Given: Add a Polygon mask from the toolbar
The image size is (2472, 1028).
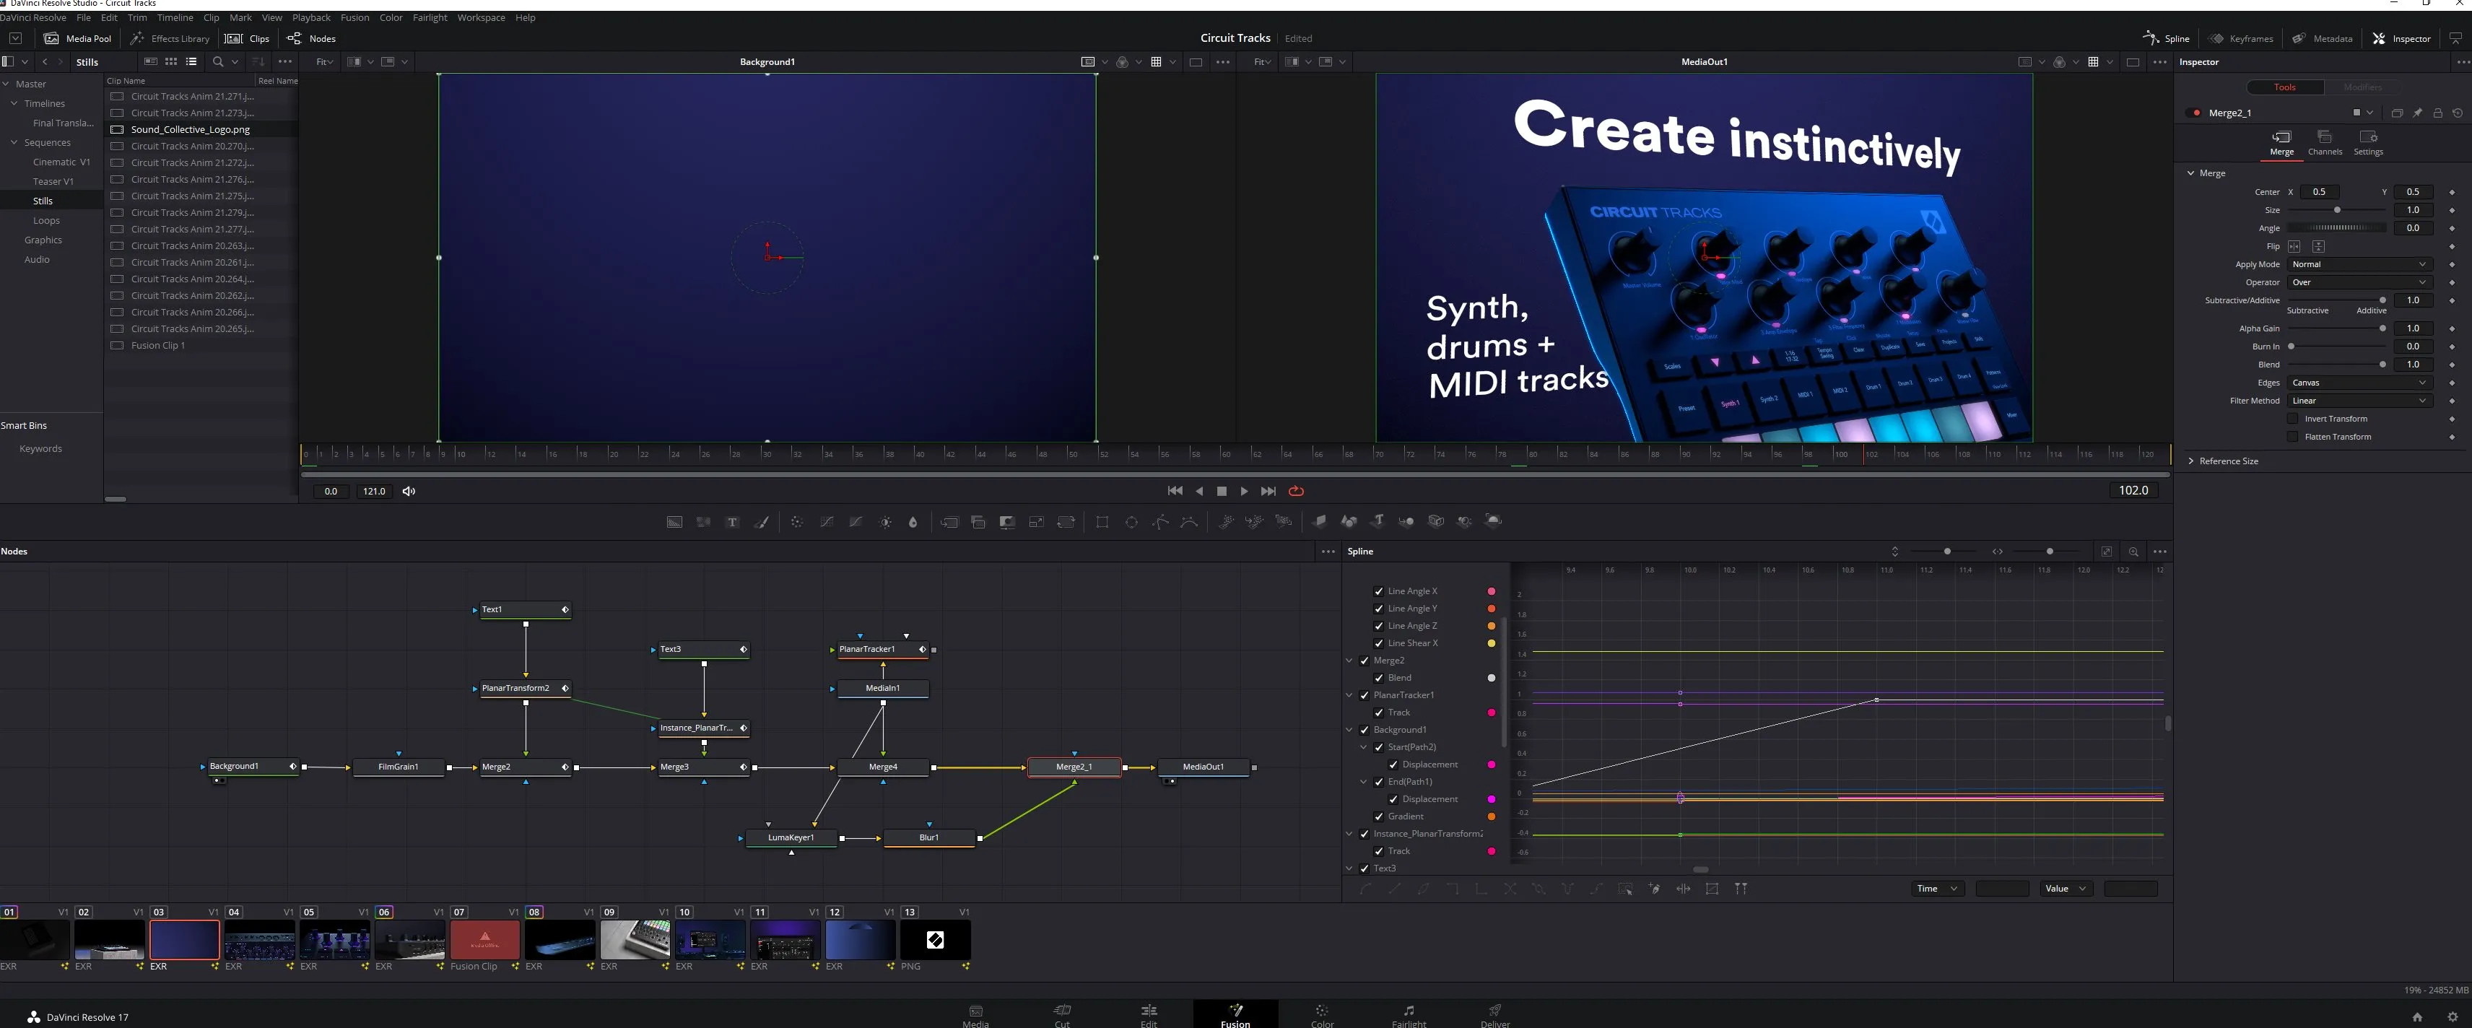Looking at the screenshot, I should point(1160,521).
